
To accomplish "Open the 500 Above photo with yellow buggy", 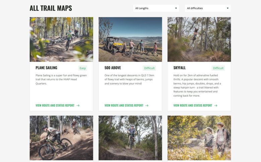I will coord(130,39).
